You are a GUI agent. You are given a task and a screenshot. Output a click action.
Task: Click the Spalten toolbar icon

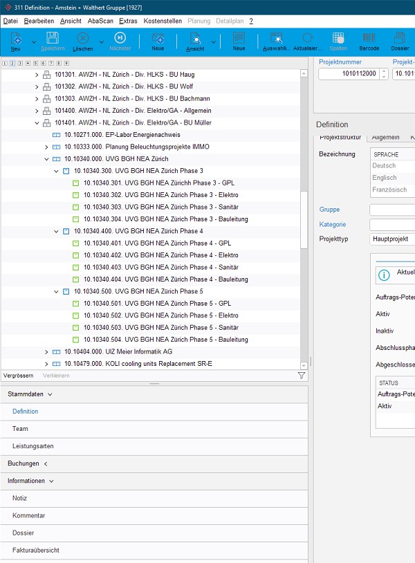pos(338,39)
